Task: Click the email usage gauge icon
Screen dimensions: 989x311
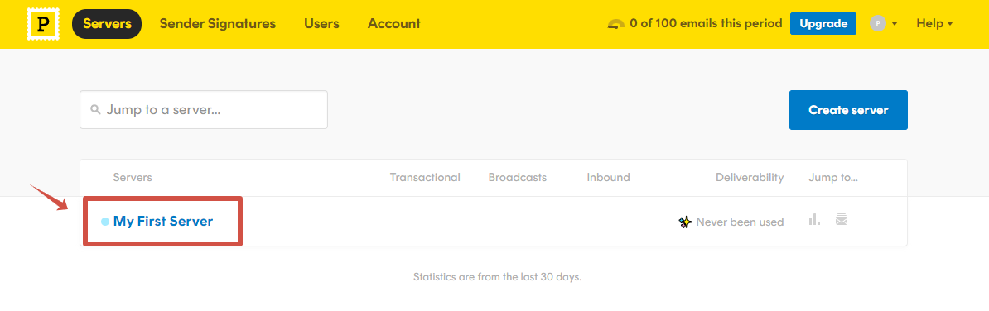Action: tap(616, 24)
